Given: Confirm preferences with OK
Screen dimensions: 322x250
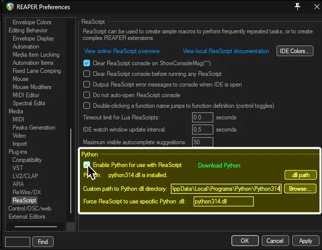Looking at the screenshot, I should tap(245, 241).
